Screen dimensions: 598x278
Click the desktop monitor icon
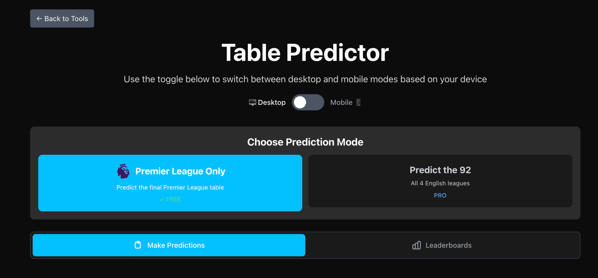pos(252,102)
